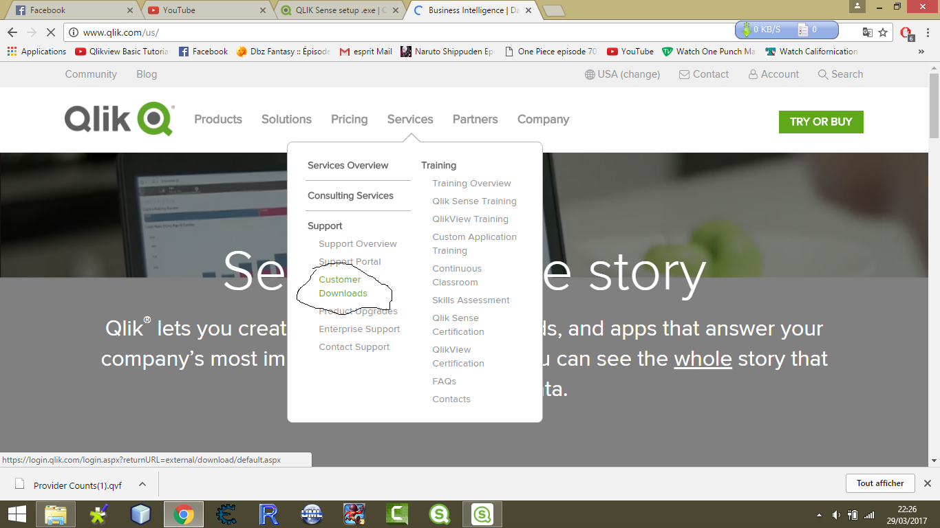This screenshot has height=528, width=940.
Task: Open the Chrome three-dot menu
Action: point(926,32)
